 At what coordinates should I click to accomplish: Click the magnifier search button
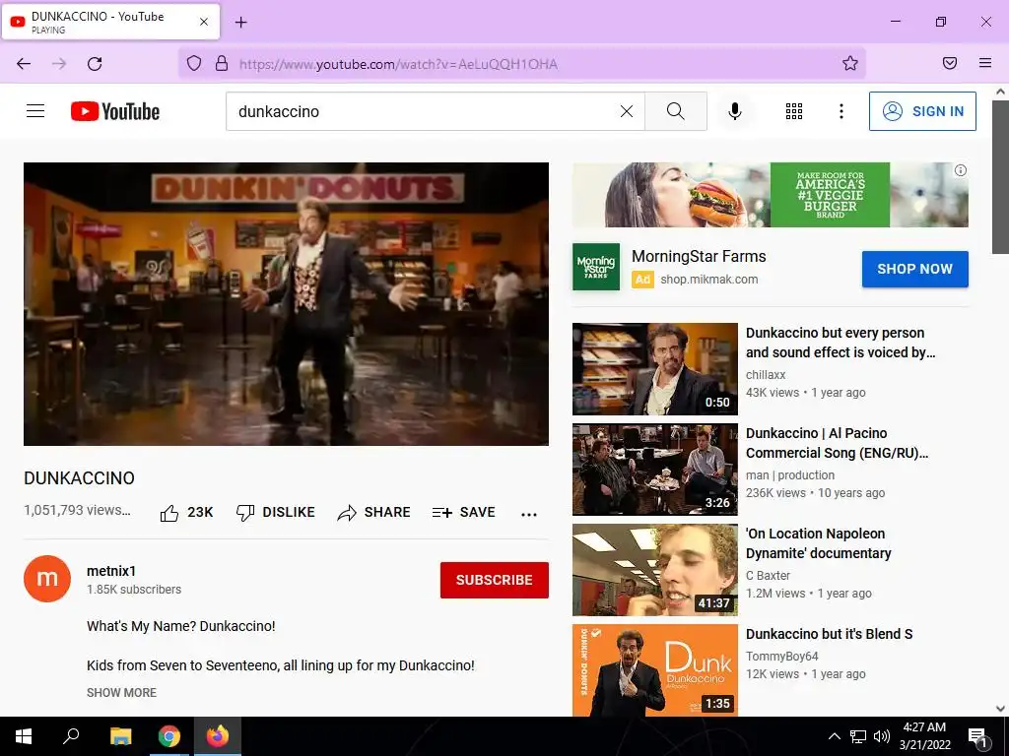pos(676,111)
